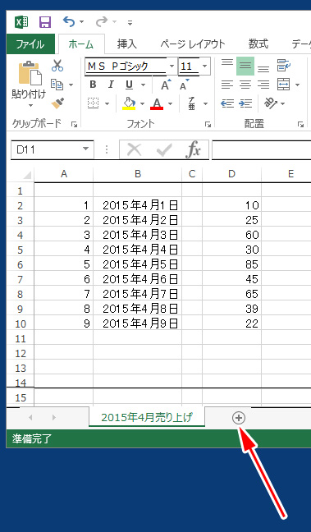
Task: Apply yellow fill color bucket
Action: click(x=129, y=103)
